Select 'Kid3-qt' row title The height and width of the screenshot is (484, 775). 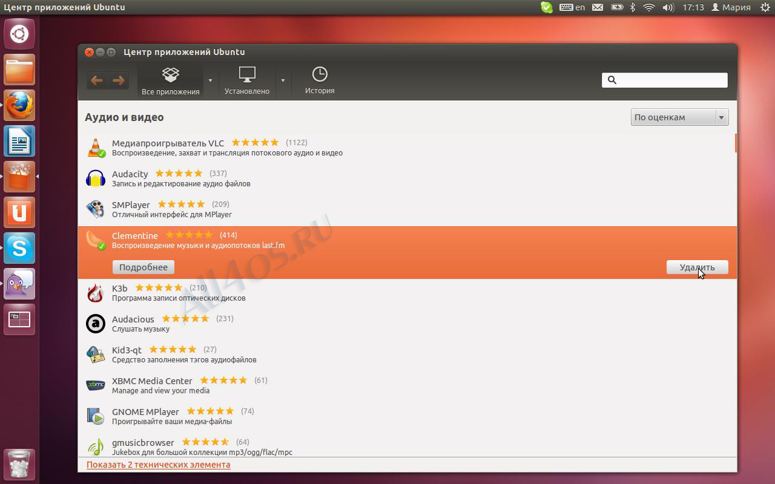pos(127,350)
